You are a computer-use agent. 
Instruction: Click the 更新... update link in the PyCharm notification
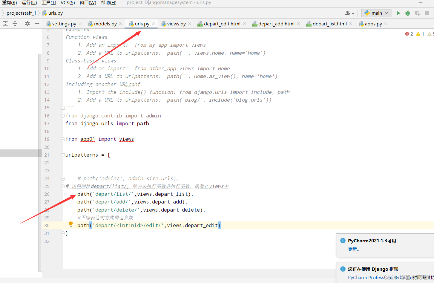354,249
